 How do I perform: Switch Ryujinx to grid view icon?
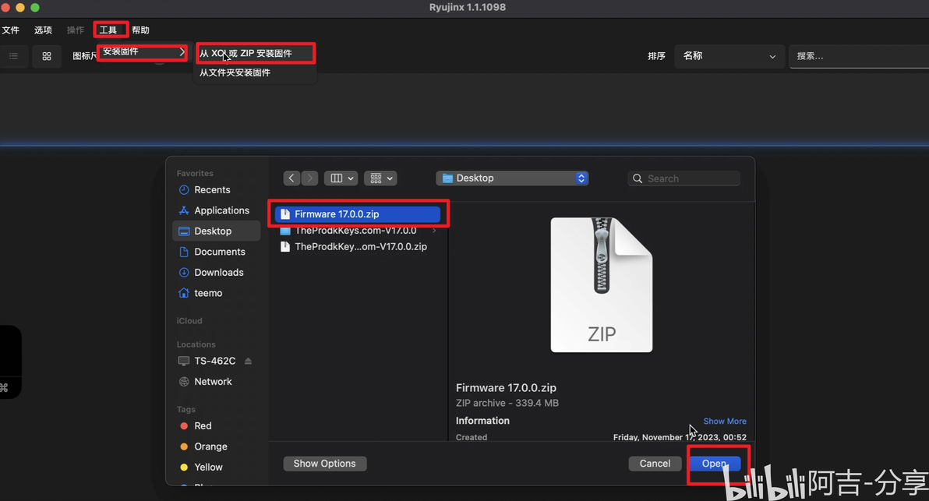[x=47, y=56]
